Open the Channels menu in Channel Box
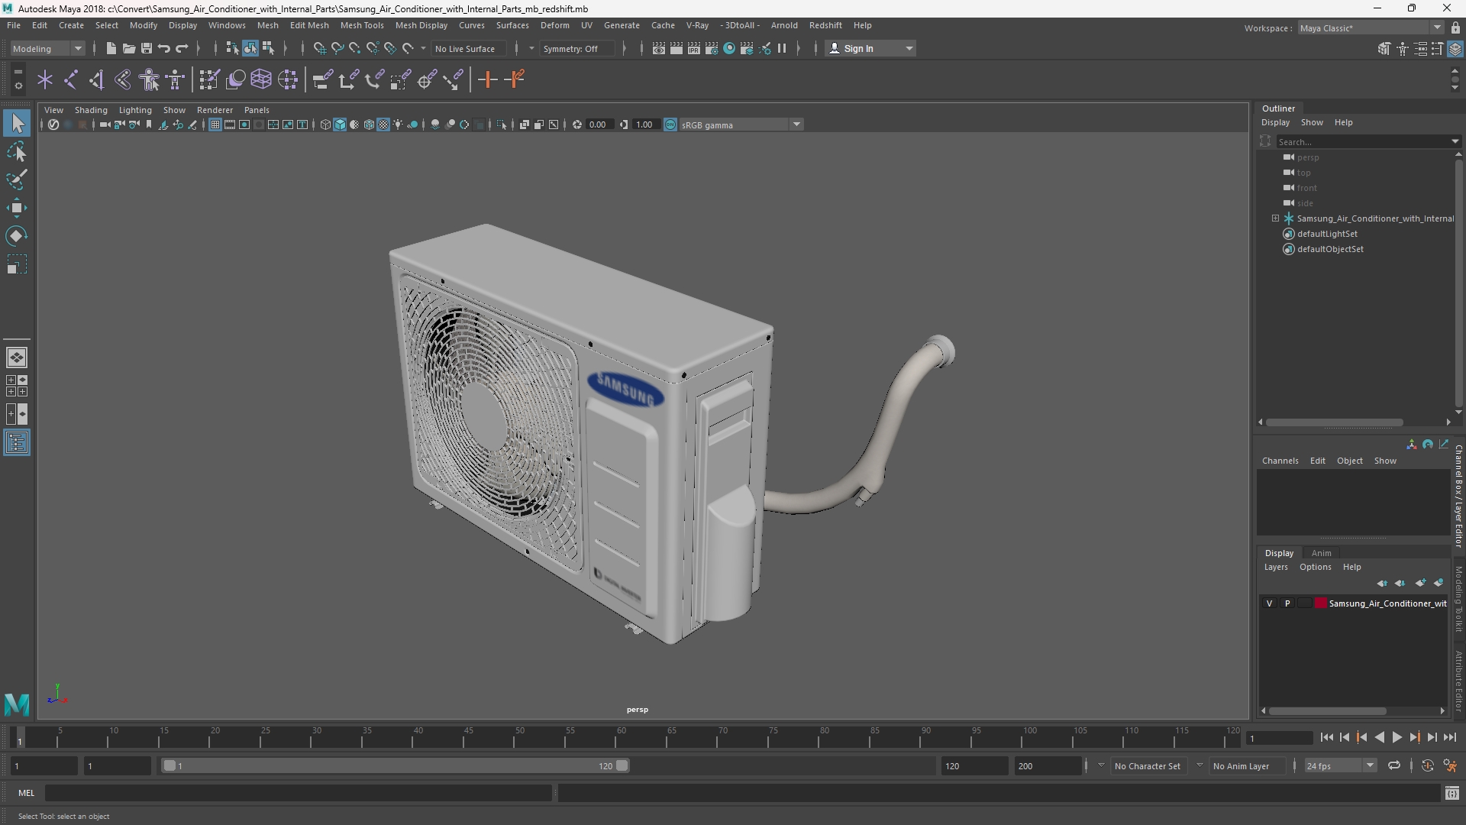The width and height of the screenshot is (1466, 825). pos(1280,461)
